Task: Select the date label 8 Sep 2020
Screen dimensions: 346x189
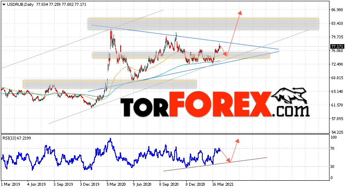Action: pyautogui.click(x=169, y=184)
